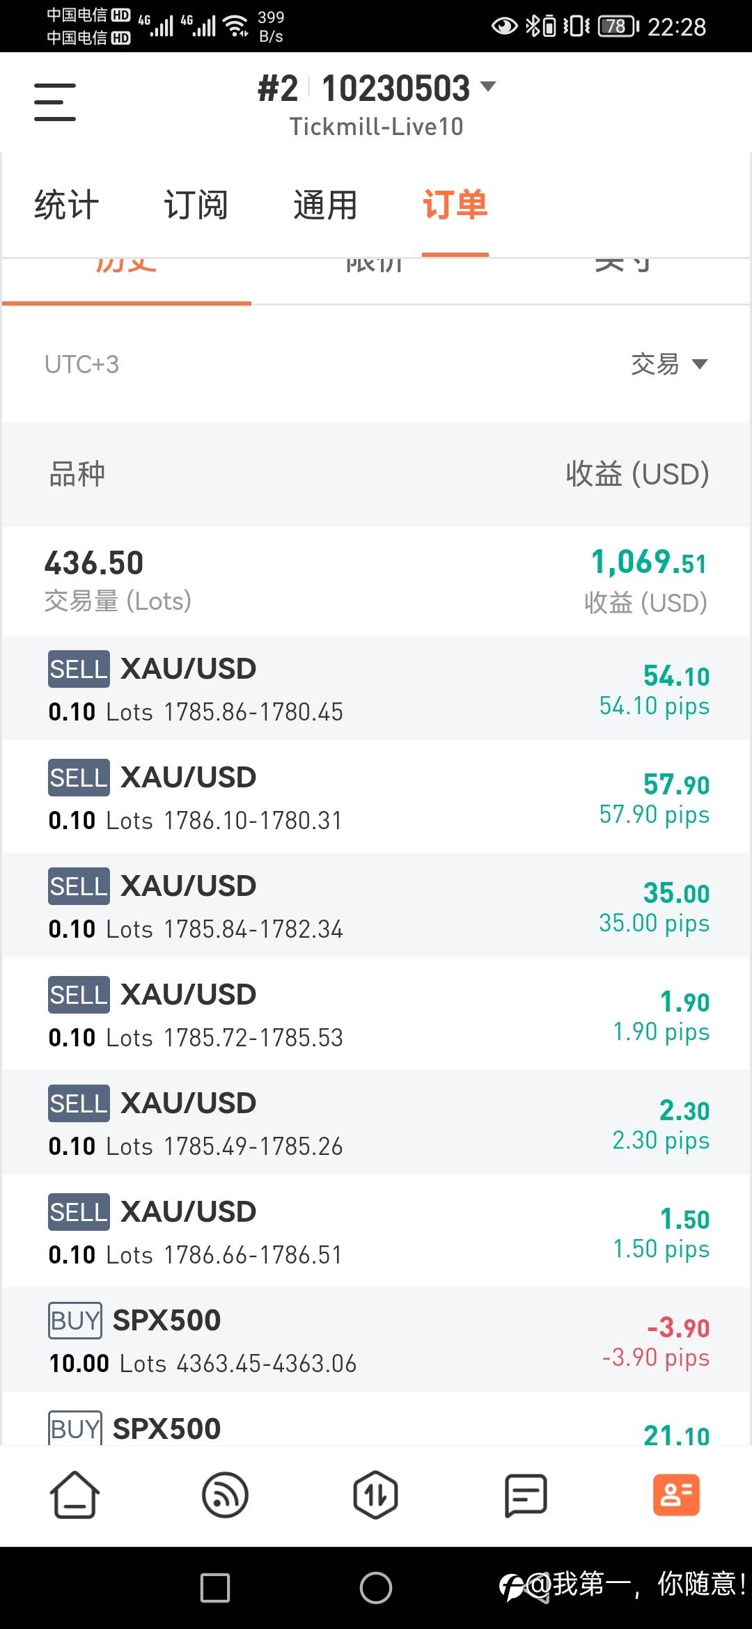Open the 交易 filter dropdown
Viewport: 752px width, 1629px height.
[x=668, y=364]
